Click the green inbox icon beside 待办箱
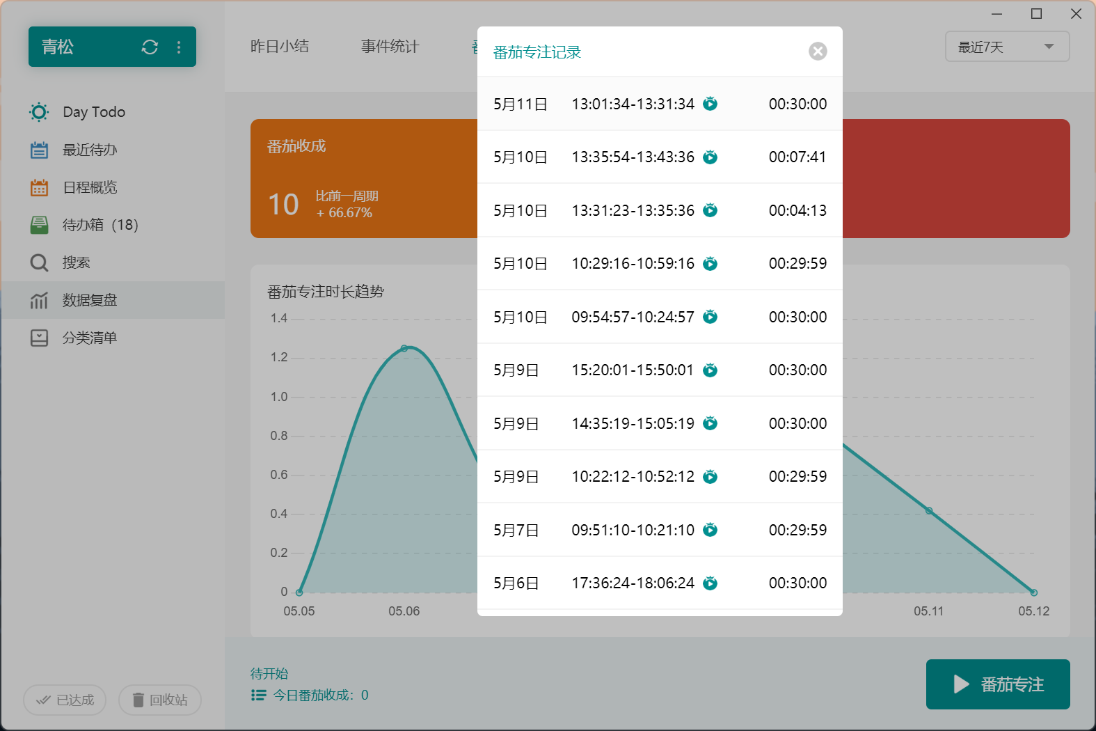1096x731 pixels. (39, 225)
